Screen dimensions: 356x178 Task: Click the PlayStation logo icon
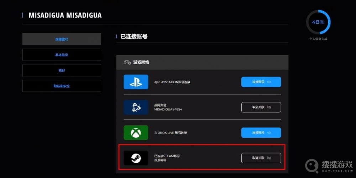coord(136,82)
